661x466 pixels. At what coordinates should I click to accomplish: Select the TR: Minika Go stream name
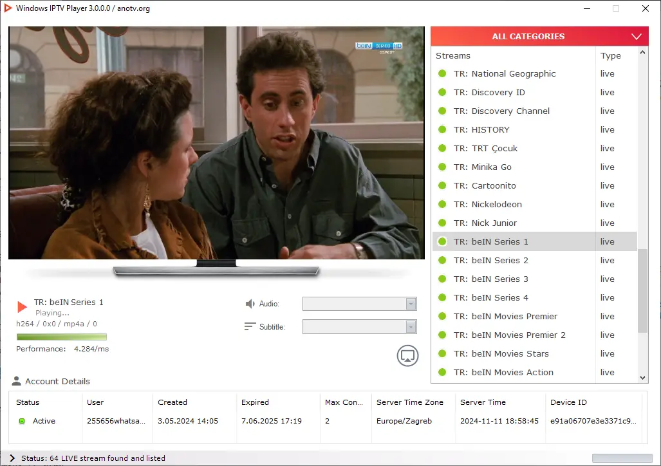pyautogui.click(x=483, y=167)
